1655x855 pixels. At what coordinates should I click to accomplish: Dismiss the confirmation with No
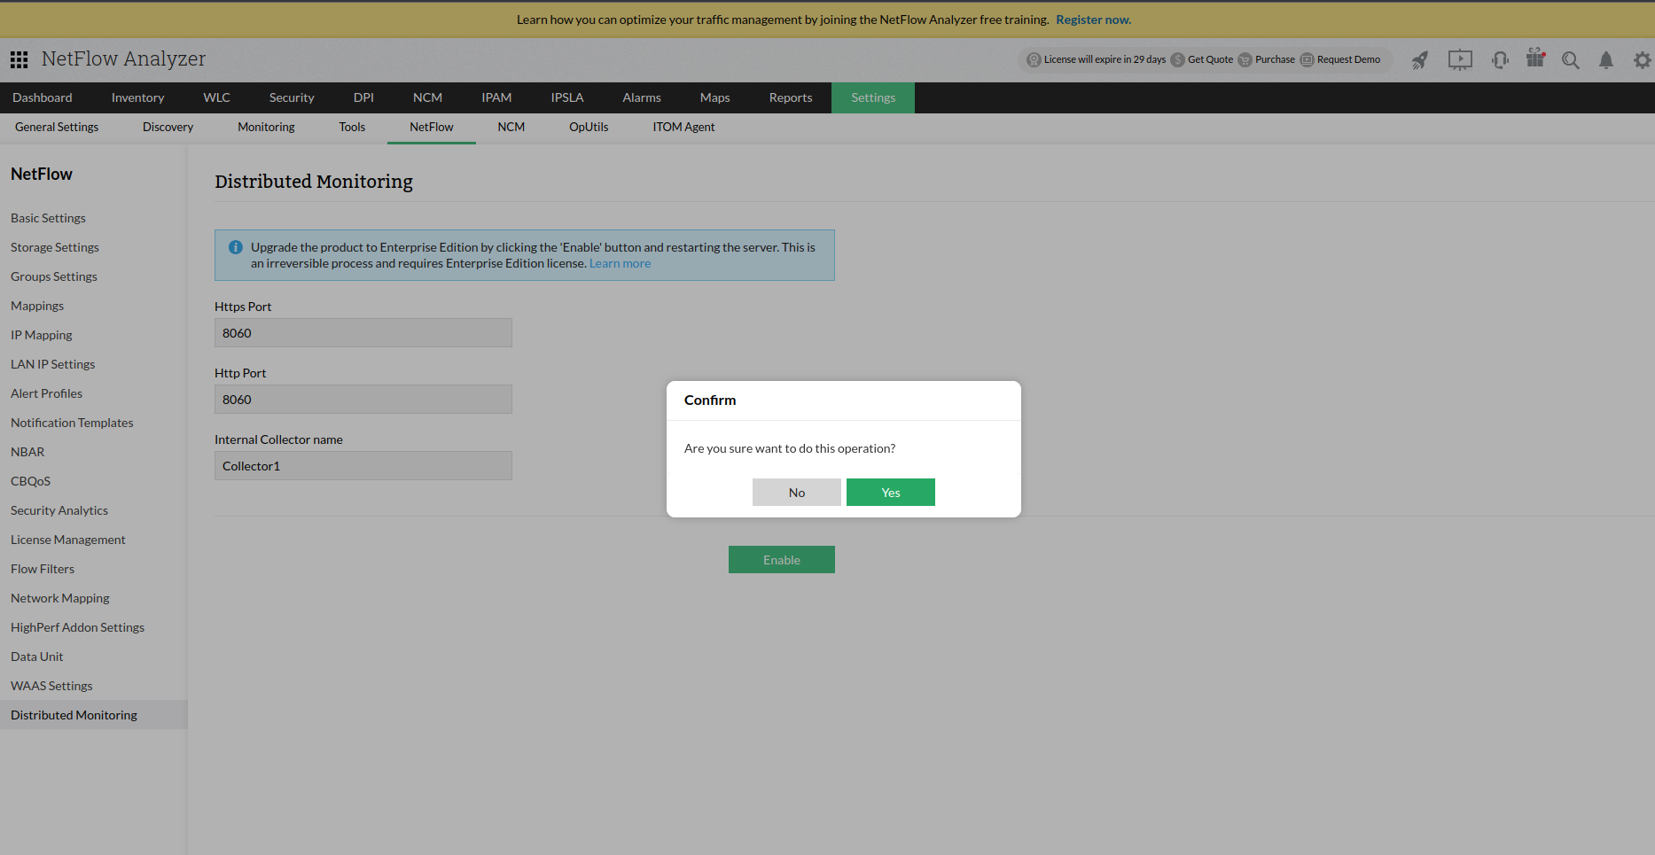[x=796, y=492]
